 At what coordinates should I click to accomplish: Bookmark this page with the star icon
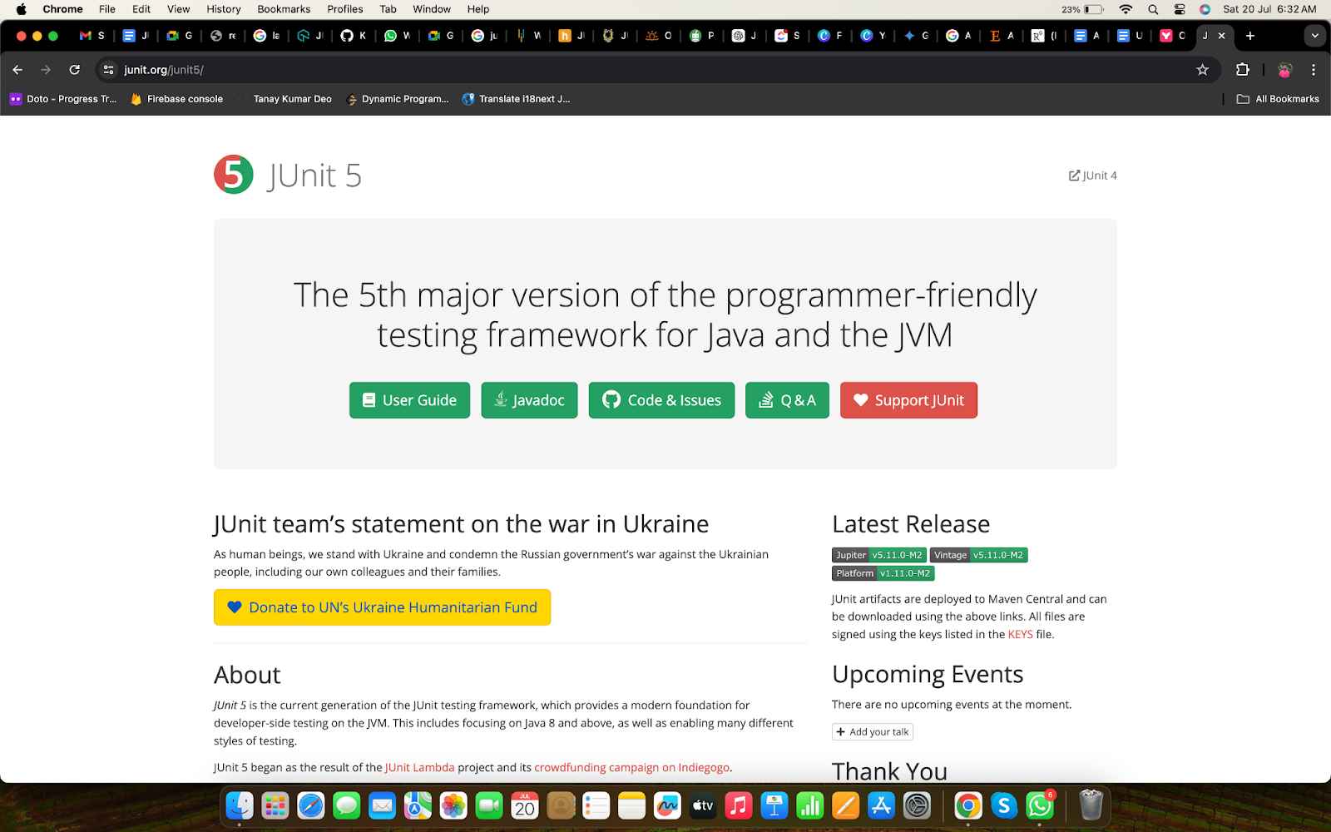[x=1202, y=70]
